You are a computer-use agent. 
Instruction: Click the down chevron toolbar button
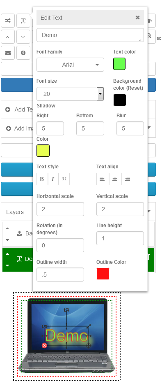point(23,37)
